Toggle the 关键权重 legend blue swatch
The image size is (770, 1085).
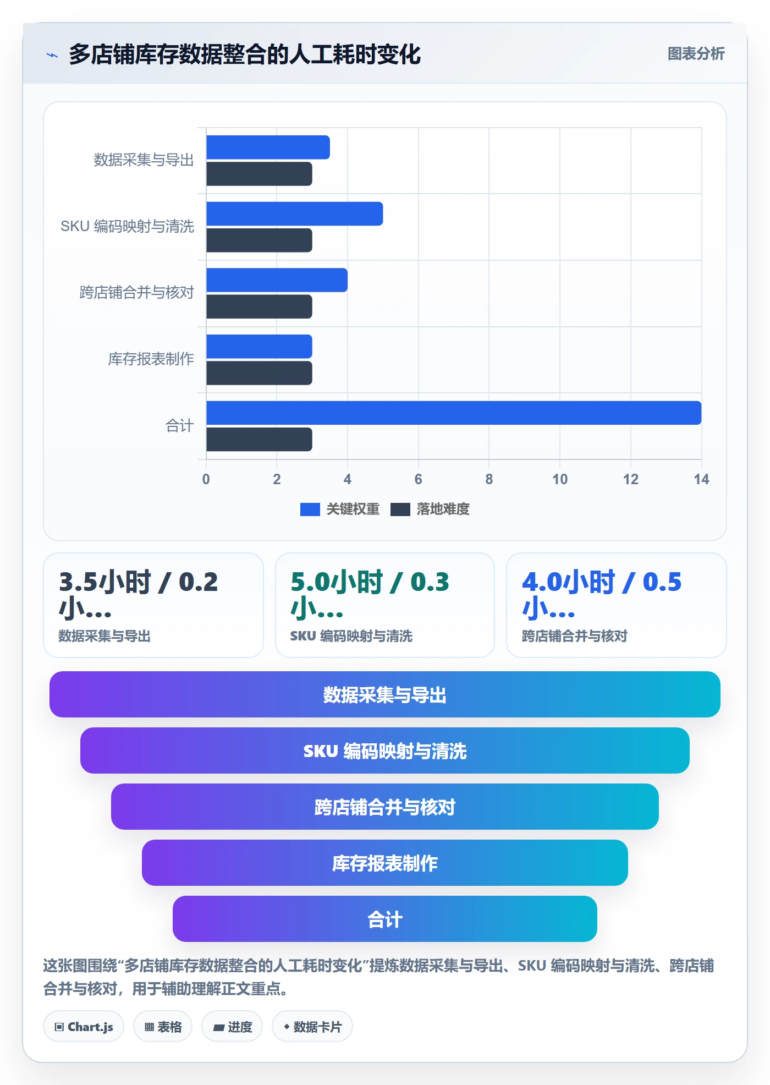point(310,509)
